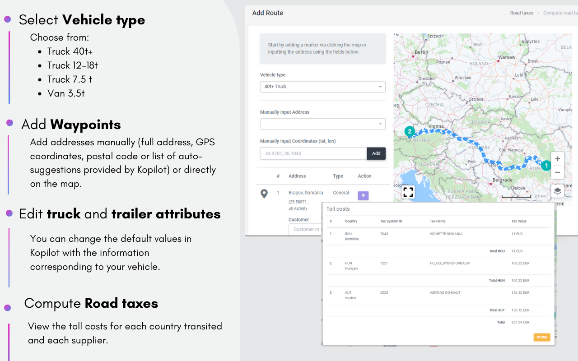The image size is (578, 361).
Task: Click the map zoom out minus button
Action: (557, 172)
